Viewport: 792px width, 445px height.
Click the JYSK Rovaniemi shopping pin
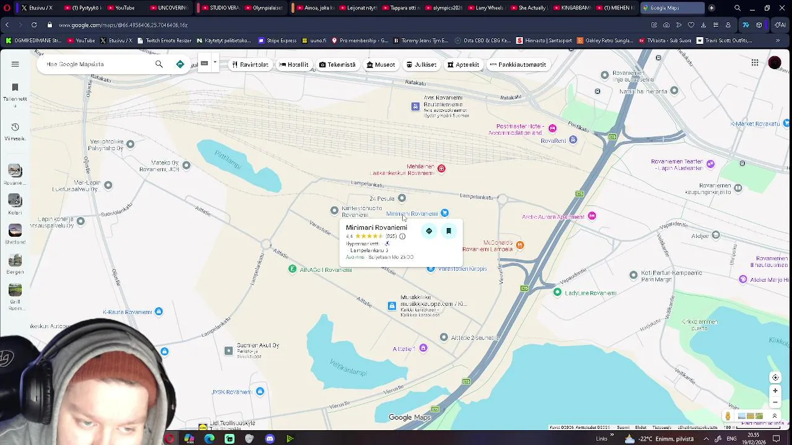260,391
